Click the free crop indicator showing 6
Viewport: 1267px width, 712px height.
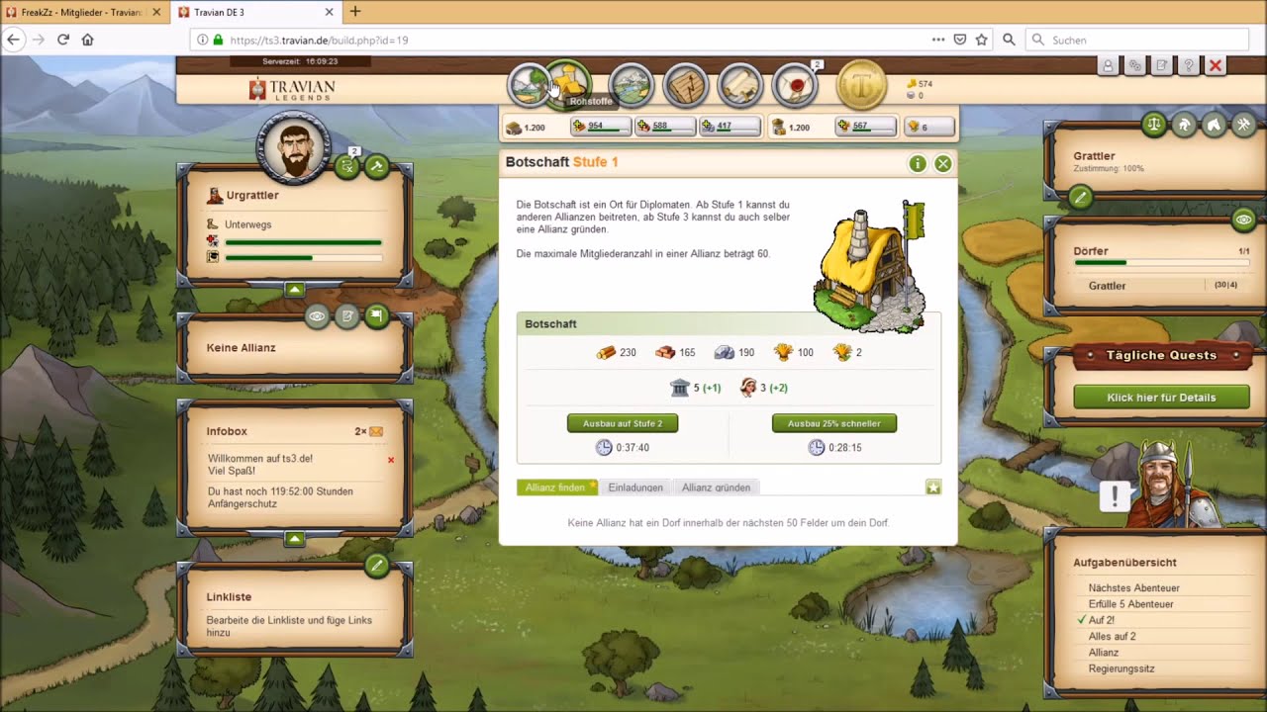(928, 127)
